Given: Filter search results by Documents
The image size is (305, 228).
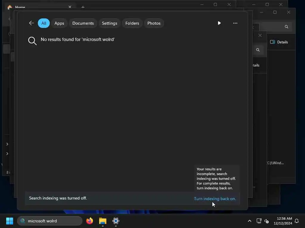Looking at the screenshot, I should tap(83, 23).
